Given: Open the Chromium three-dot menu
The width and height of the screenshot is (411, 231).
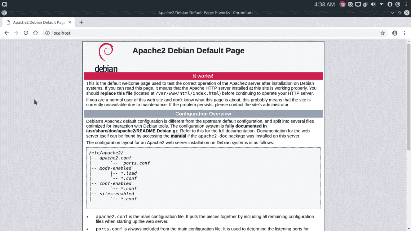Looking at the screenshot, I should [x=405, y=33].
